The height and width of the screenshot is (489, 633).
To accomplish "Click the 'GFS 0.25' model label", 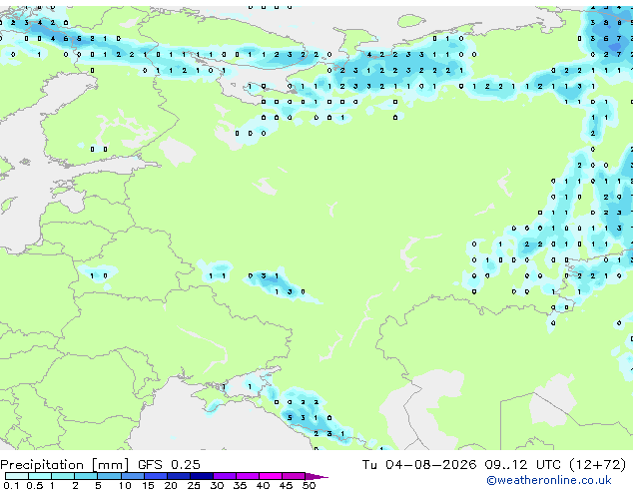I will tap(169, 464).
